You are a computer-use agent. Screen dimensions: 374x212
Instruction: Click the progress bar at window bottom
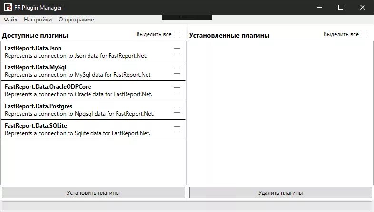187,205
